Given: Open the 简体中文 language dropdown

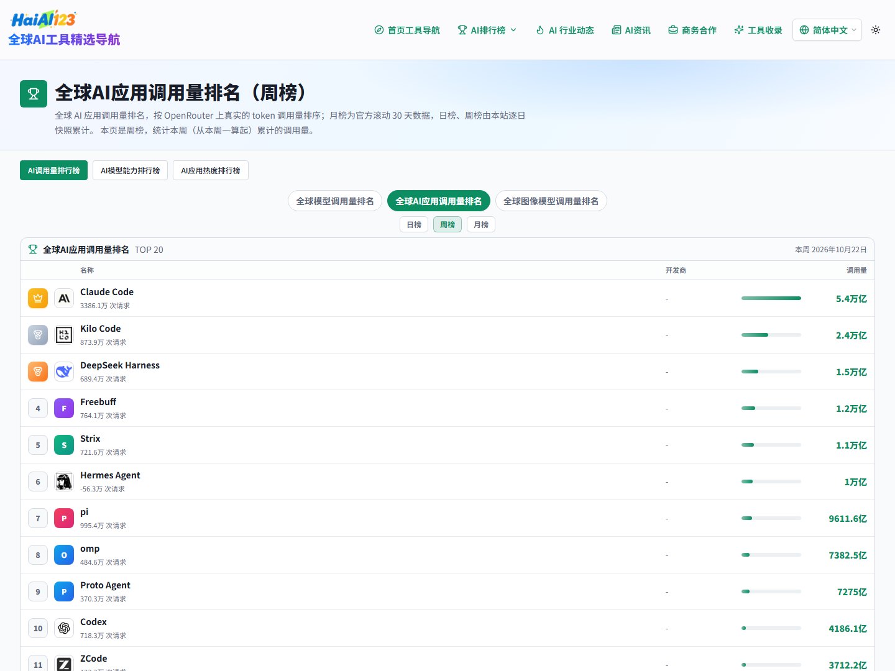Looking at the screenshot, I should pyautogui.click(x=827, y=30).
